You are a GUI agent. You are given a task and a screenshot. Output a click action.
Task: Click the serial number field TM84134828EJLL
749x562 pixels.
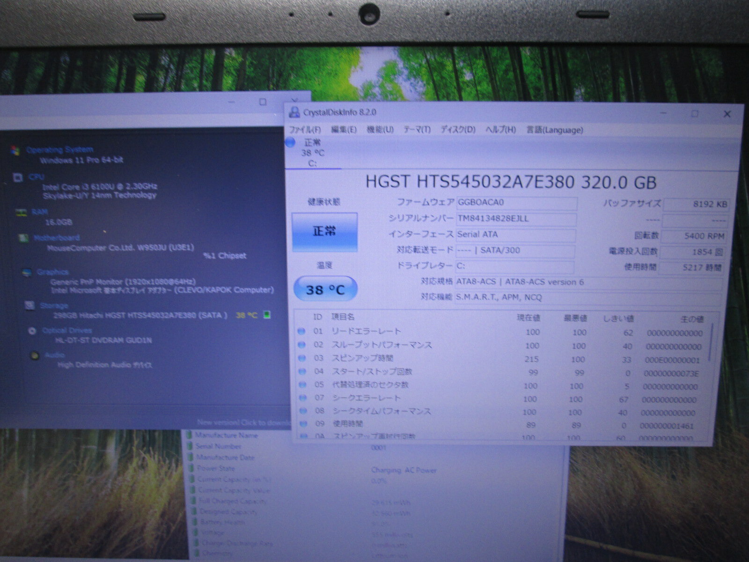pos(516,219)
